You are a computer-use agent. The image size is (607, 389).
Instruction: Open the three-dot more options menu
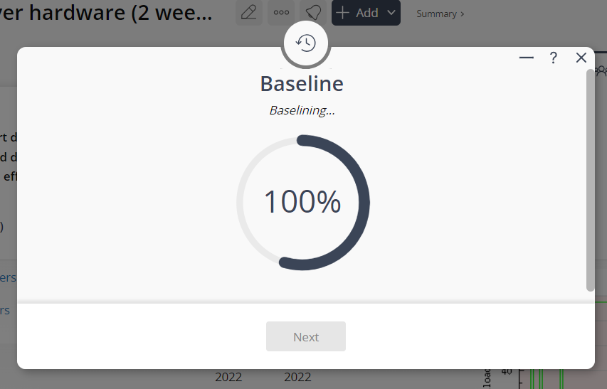(x=281, y=13)
